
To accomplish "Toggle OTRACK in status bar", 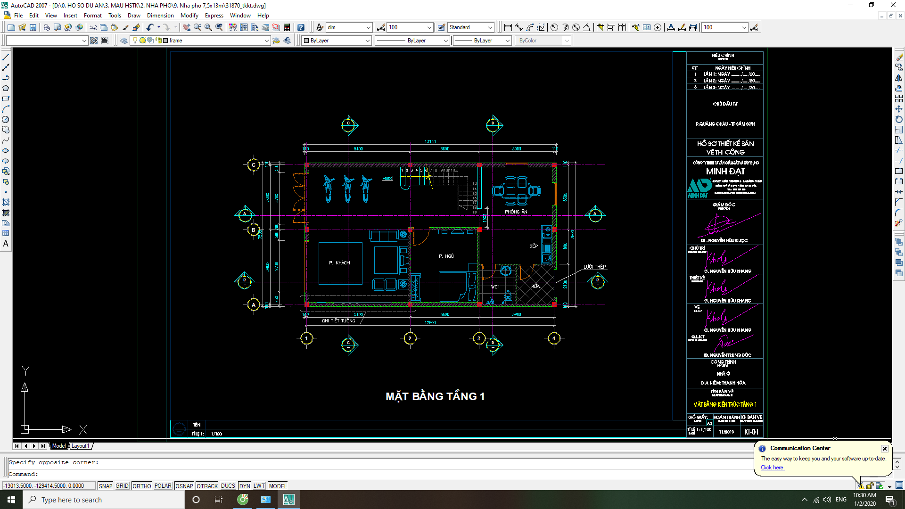I will pos(207,486).
